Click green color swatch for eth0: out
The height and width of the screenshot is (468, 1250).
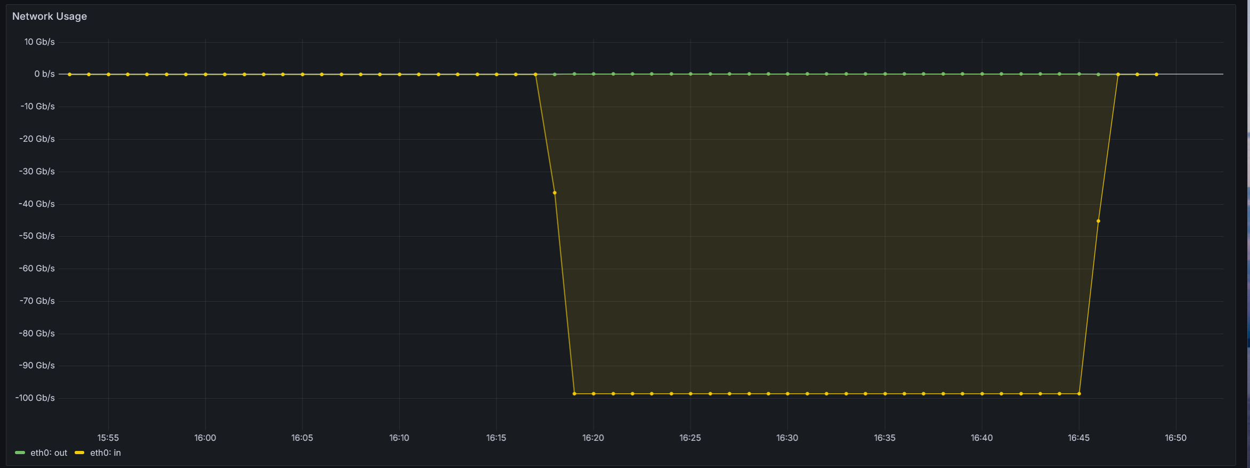pos(20,453)
